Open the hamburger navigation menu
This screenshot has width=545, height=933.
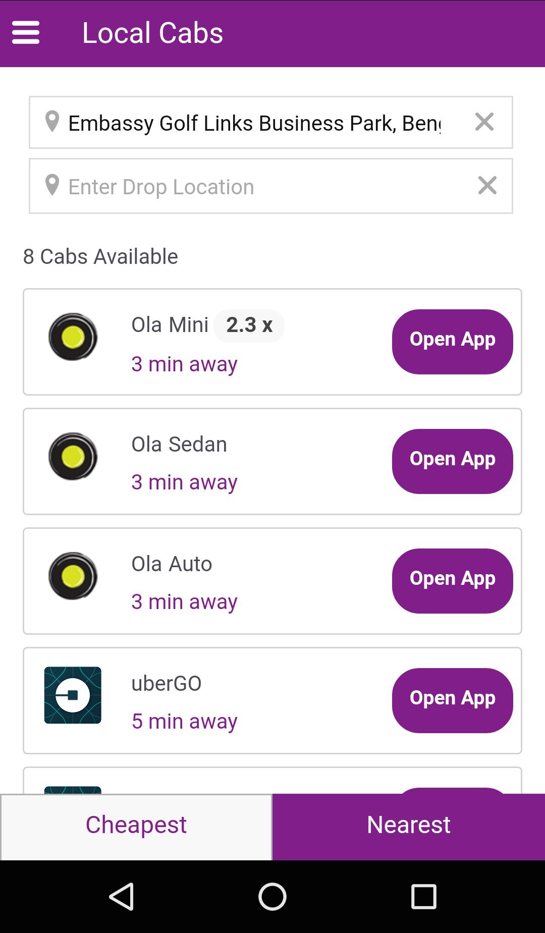pos(26,33)
